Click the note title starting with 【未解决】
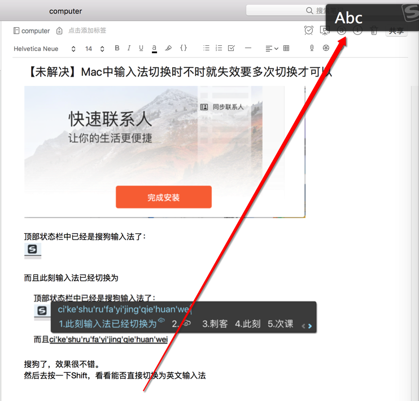The width and height of the screenshot is (419, 401). click(x=178, y=72)
